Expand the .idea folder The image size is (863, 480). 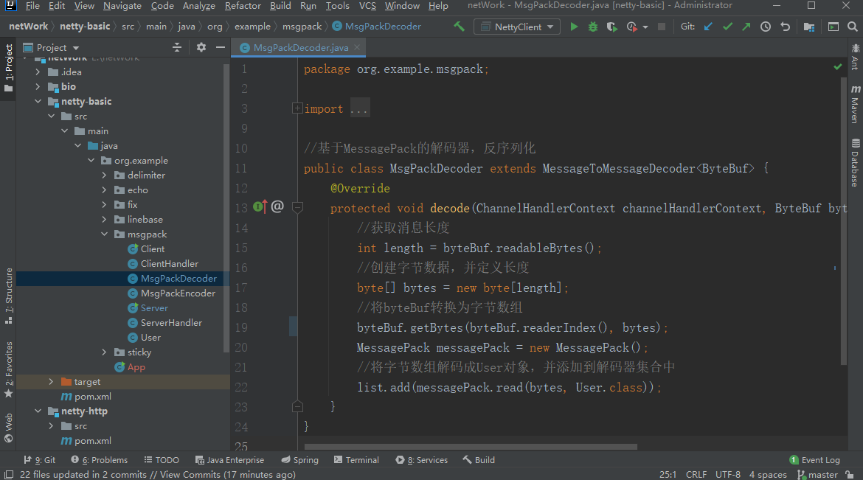(38, 72)
